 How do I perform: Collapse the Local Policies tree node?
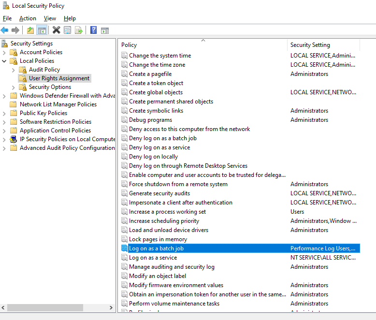[x=4, y=61]
